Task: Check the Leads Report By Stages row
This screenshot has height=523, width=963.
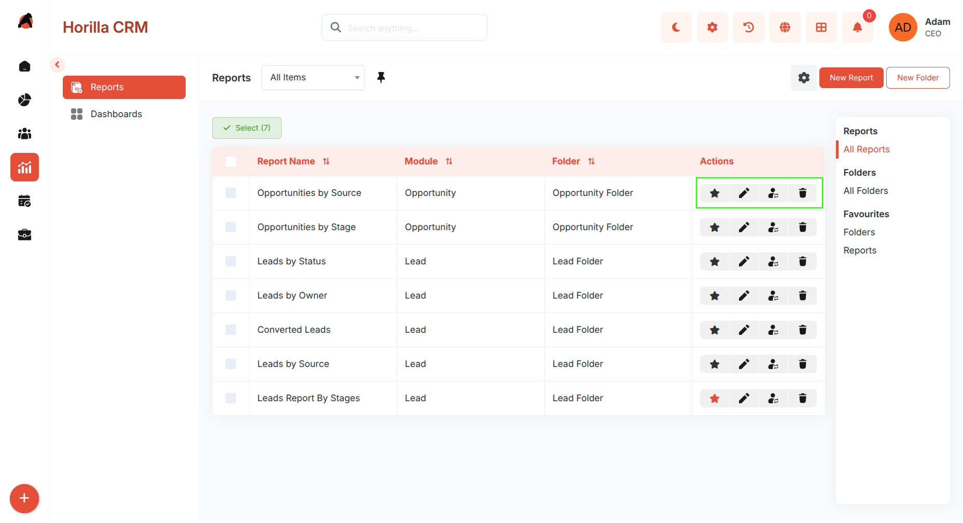Action: [231, 398]
